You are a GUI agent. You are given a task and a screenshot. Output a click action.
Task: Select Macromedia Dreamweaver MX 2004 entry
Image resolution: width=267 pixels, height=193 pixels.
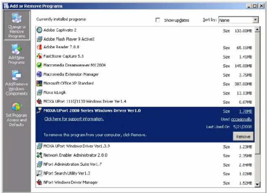(145, 65)
